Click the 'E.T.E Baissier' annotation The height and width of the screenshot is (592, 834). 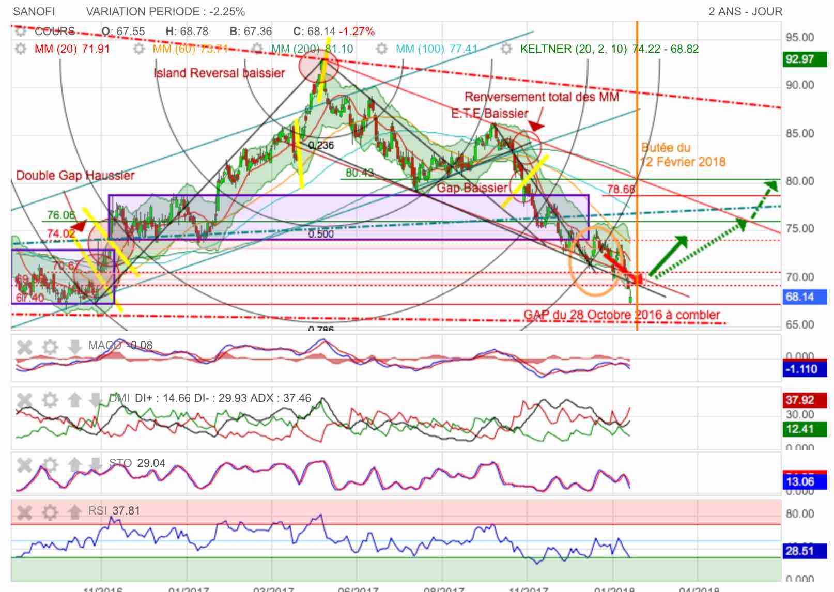pos(490,114)
